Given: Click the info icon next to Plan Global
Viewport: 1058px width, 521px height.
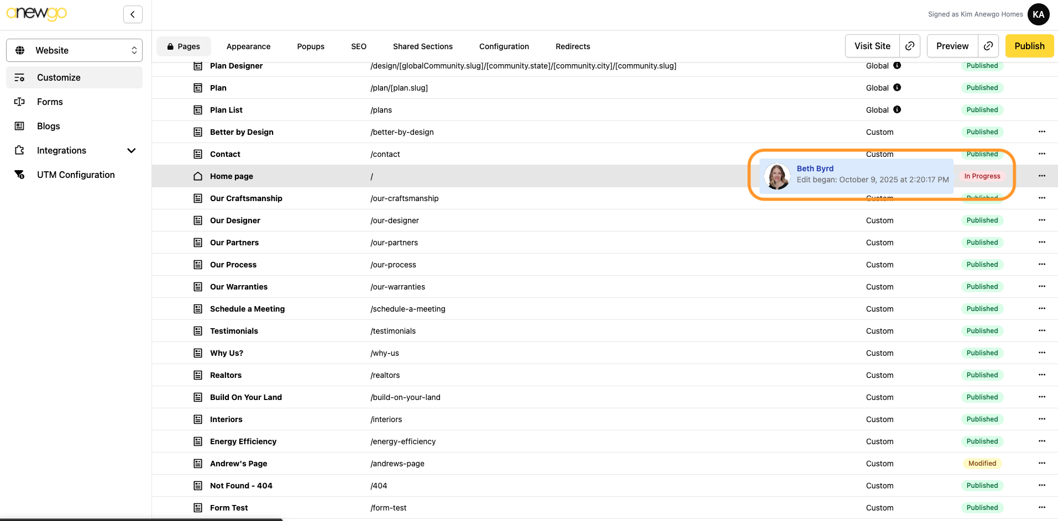Looking at the screenshot, I should pyautogui.click(x=897, y=87).
